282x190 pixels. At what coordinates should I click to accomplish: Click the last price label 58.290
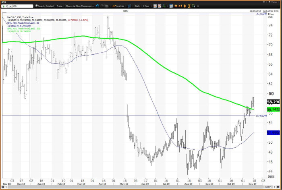click(x=273, y=102)
